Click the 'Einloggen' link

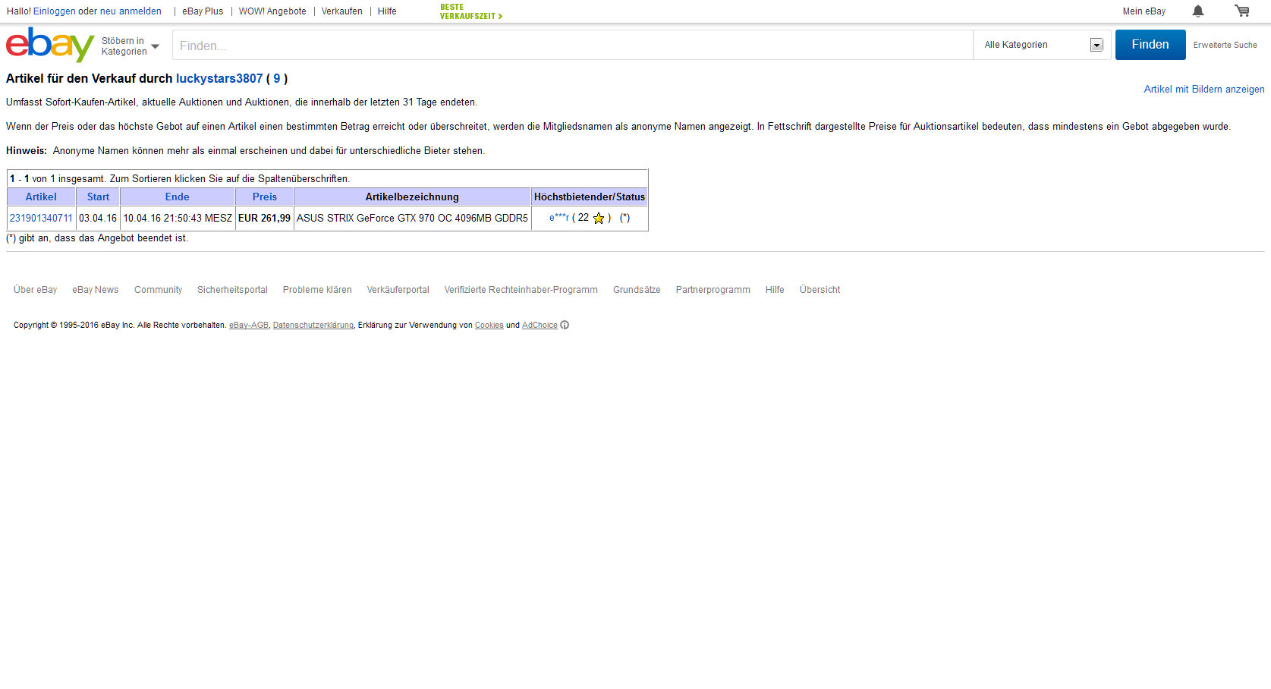click(54, 11)
